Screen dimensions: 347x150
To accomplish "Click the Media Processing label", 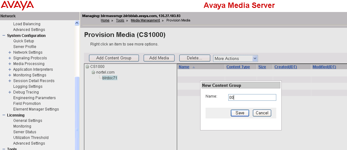I will [x=29, y=64].
